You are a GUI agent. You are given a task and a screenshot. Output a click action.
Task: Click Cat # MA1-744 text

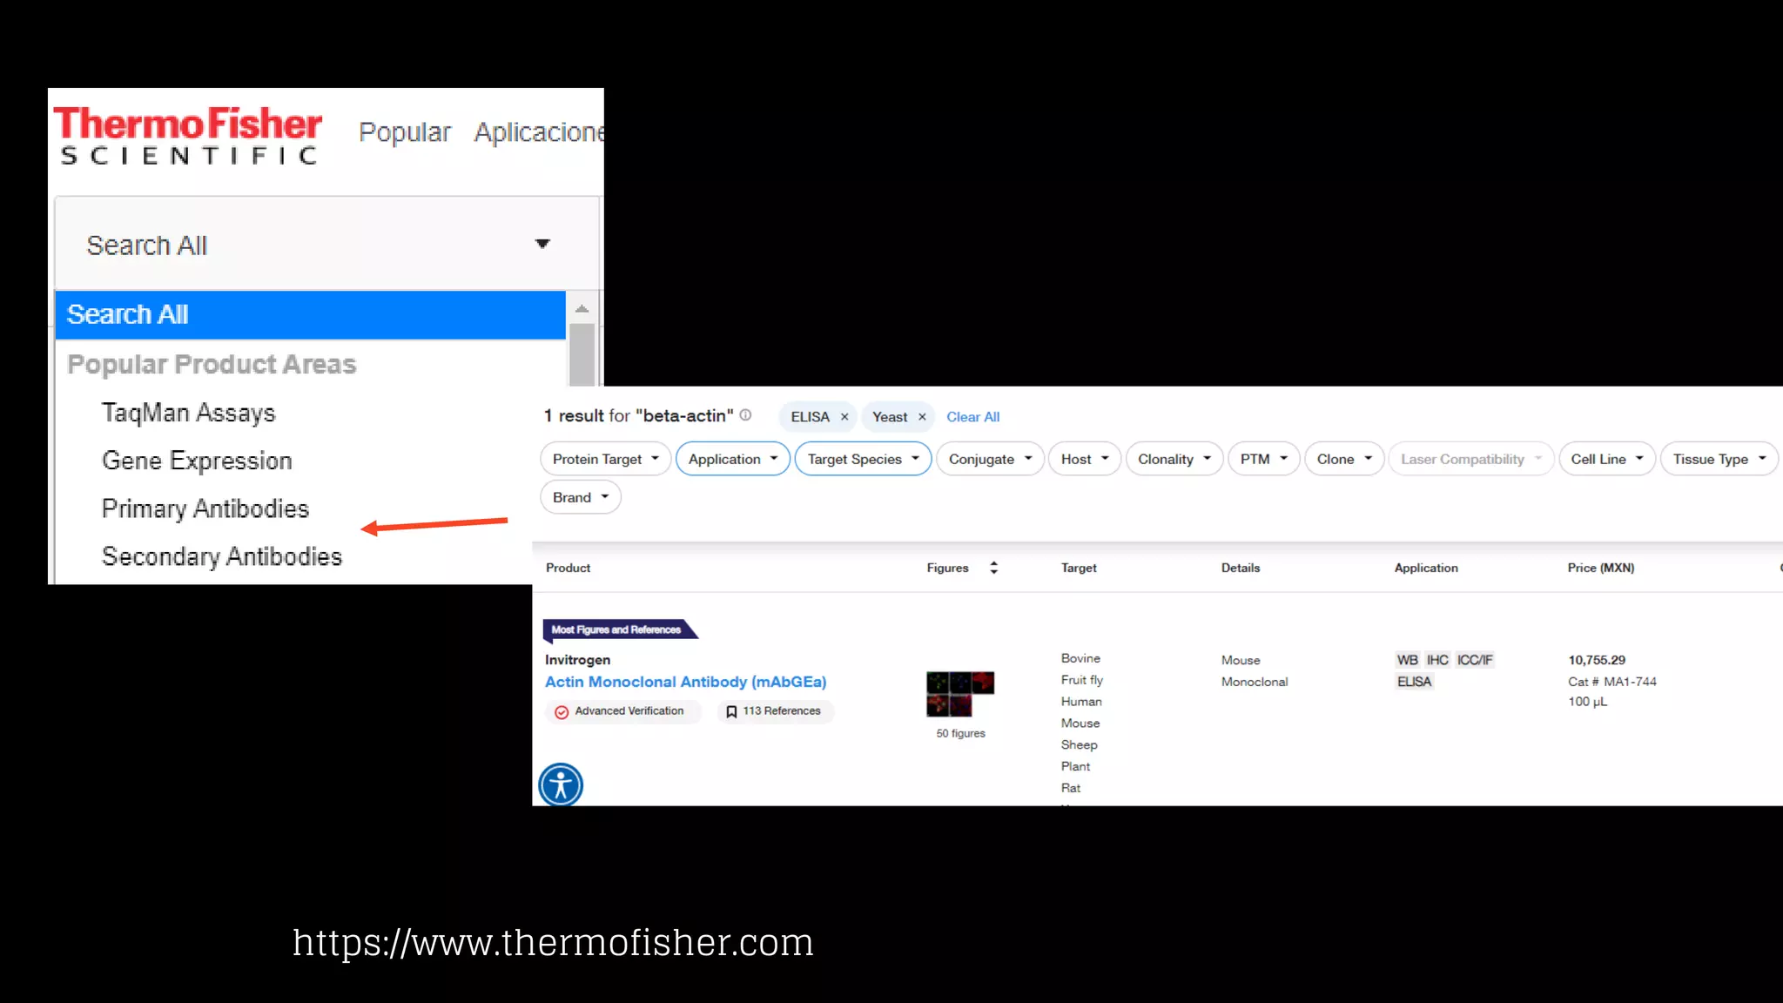pyautogui.click(x=1612, y=682)
